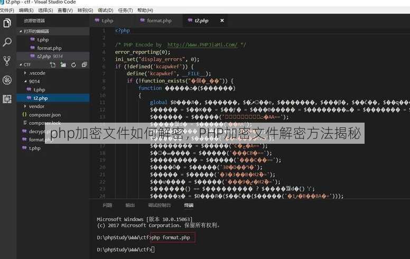The image size is (410, 259).
Task: Open format.php in CTF root
Action: [x=53, y=140]
